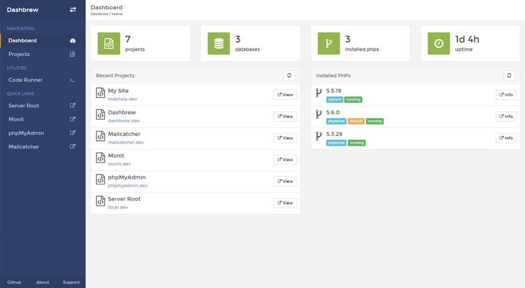Open Code Runner utility
This screenshot has height=288, width=525.
[25, 80]
